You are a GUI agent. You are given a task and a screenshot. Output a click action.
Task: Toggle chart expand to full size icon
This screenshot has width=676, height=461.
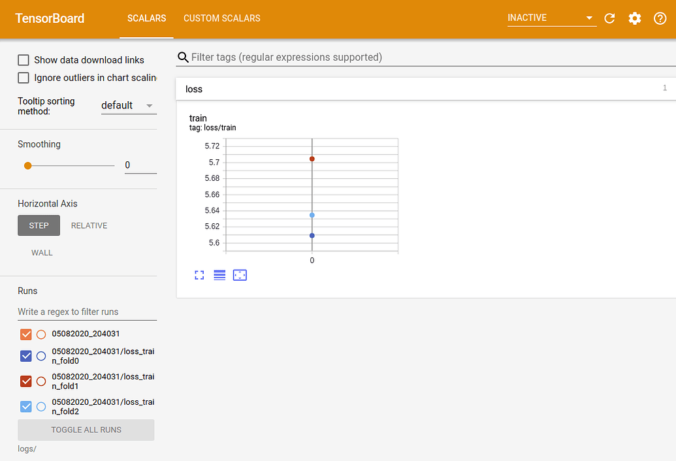tap(200, 276)
